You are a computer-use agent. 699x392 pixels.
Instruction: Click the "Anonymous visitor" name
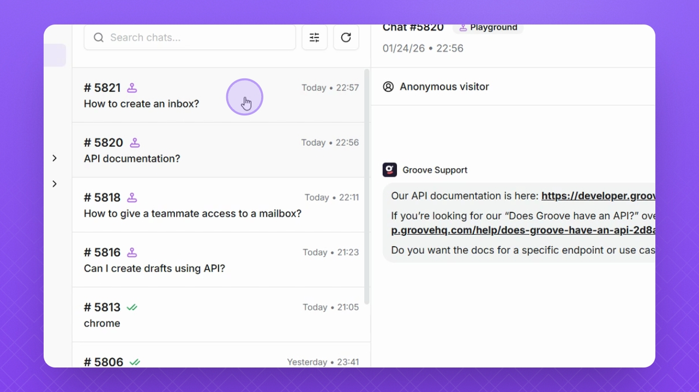[444, 87]
